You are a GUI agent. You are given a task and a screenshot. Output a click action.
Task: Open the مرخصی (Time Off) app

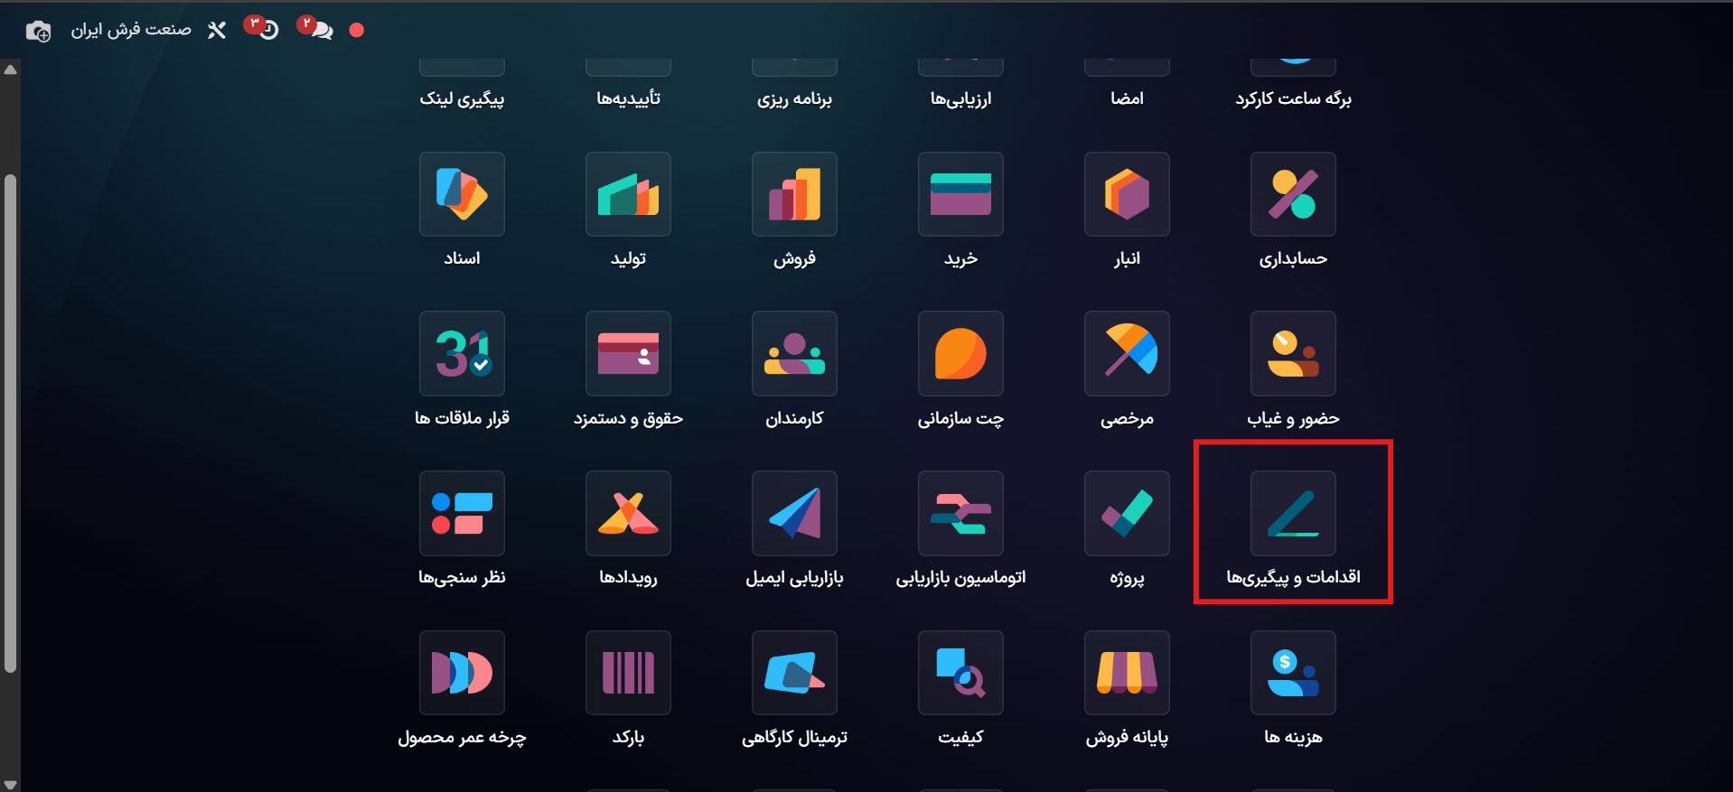point(1127,353)
